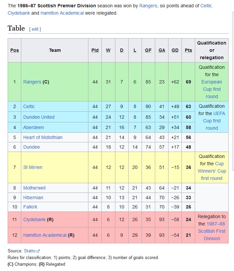The height and width of the screenshot is (271, 234).
Task: Select Aberdeen in the standings table
Action: pyautogui.click(x=33, y=127)
